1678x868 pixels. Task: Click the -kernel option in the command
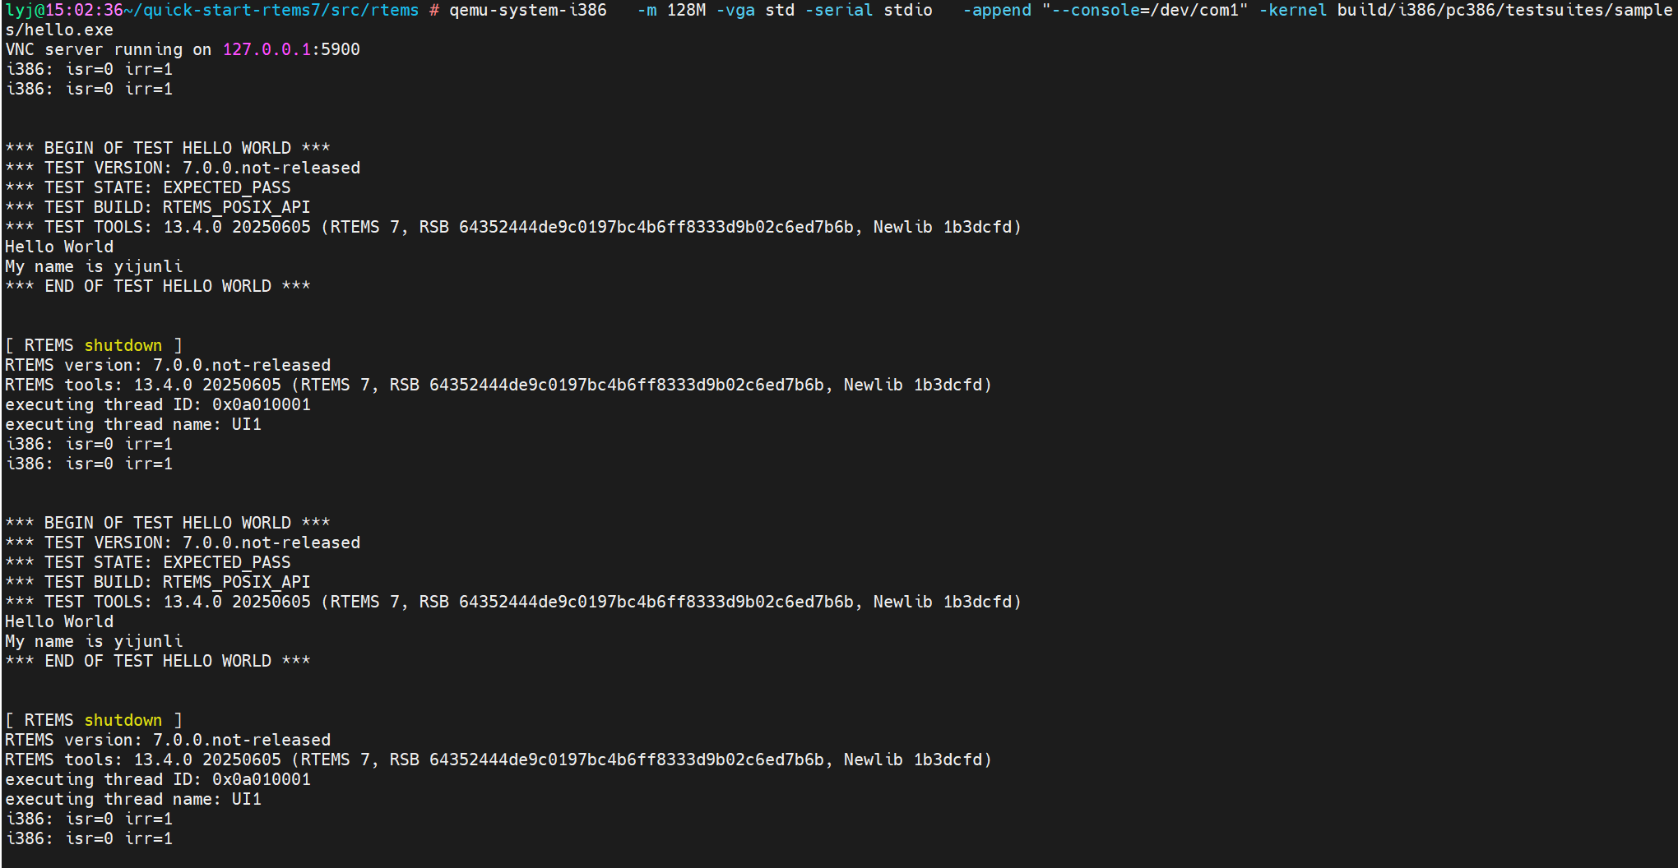[x=1292, y=10]
